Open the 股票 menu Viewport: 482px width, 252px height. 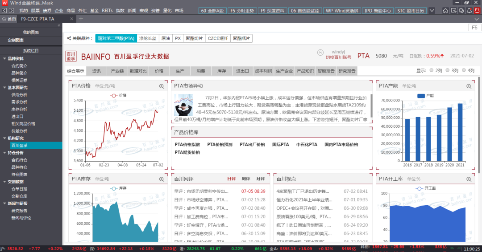[x=35, y=10]
